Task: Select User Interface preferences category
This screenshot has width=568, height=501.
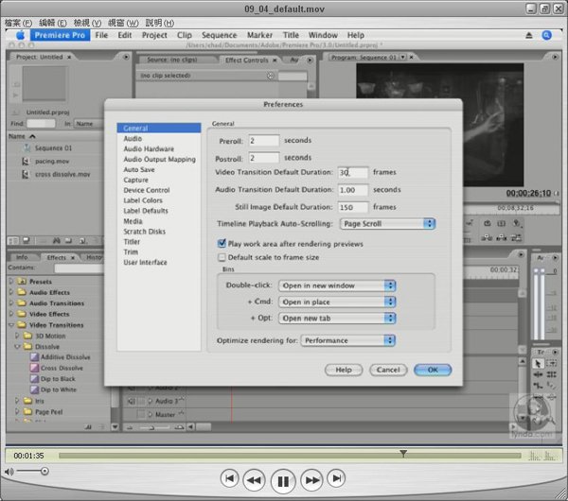Action: (x=145, y=262)
